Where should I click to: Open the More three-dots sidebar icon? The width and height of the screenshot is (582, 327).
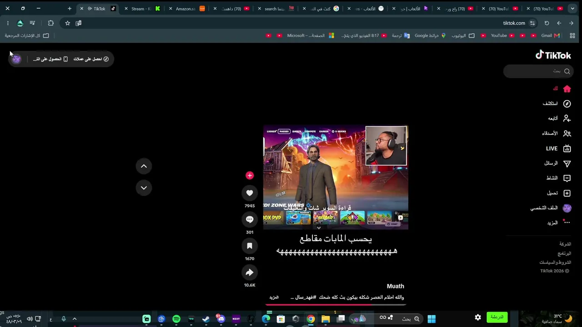pos(567,222)
